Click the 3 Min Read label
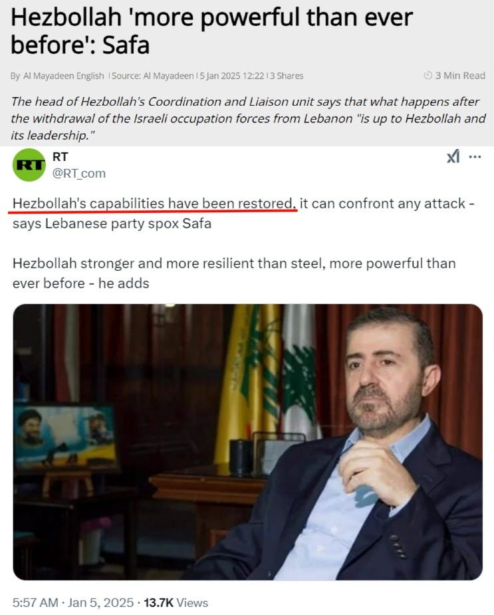The image size is (494, 615). 460,75
